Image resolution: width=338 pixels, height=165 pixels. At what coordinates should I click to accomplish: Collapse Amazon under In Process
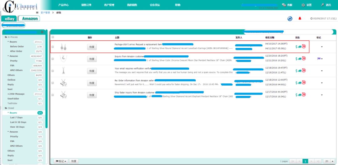[x=8, y=56]
